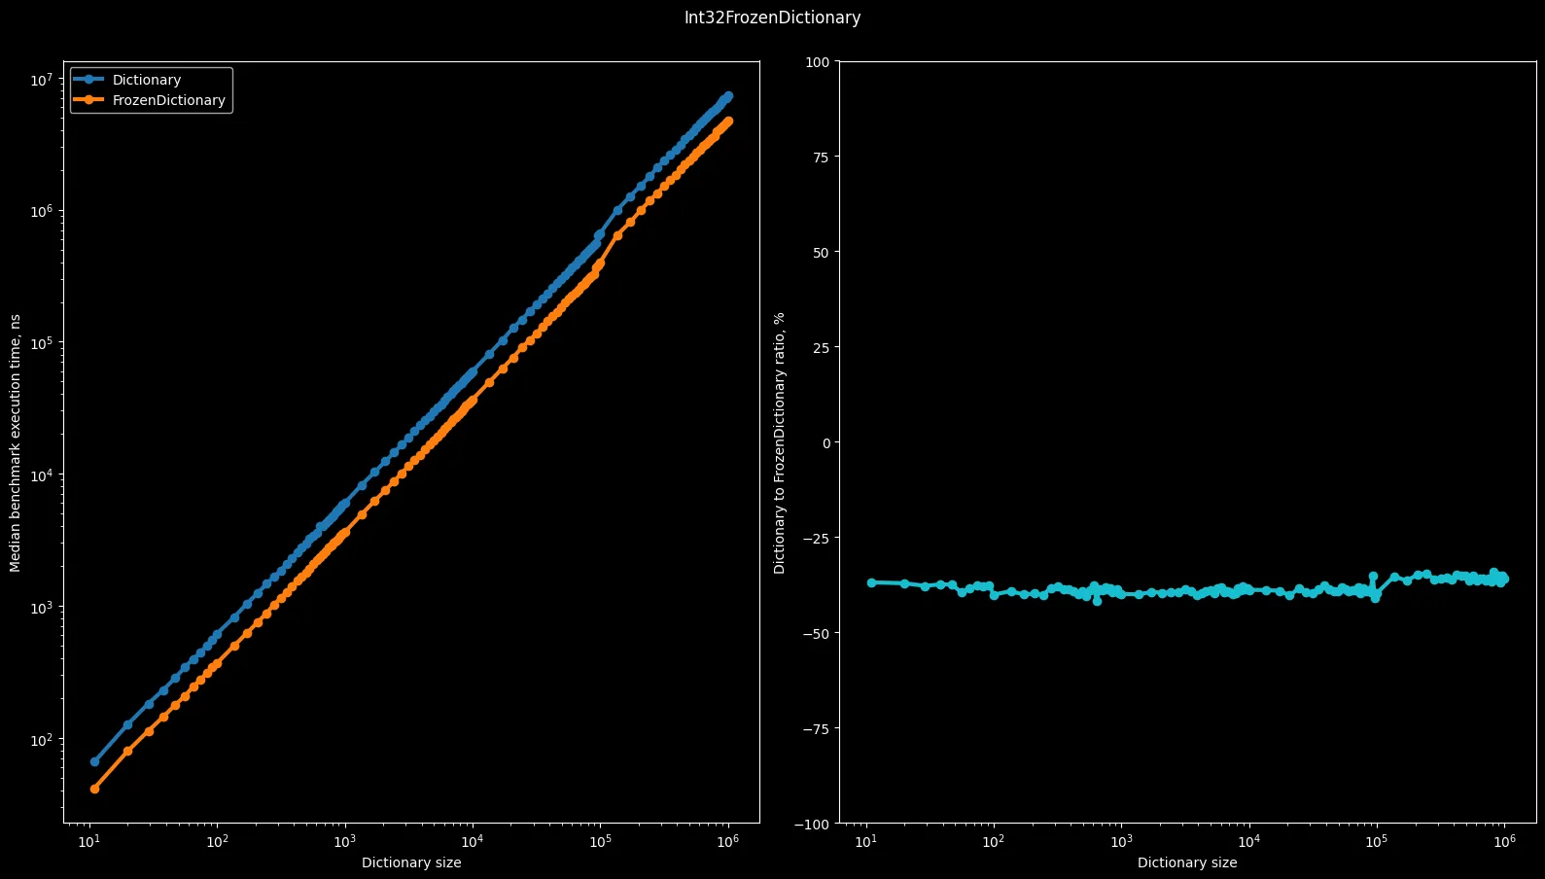Click the 100 tick label on ratio axis

coord(820,62)
